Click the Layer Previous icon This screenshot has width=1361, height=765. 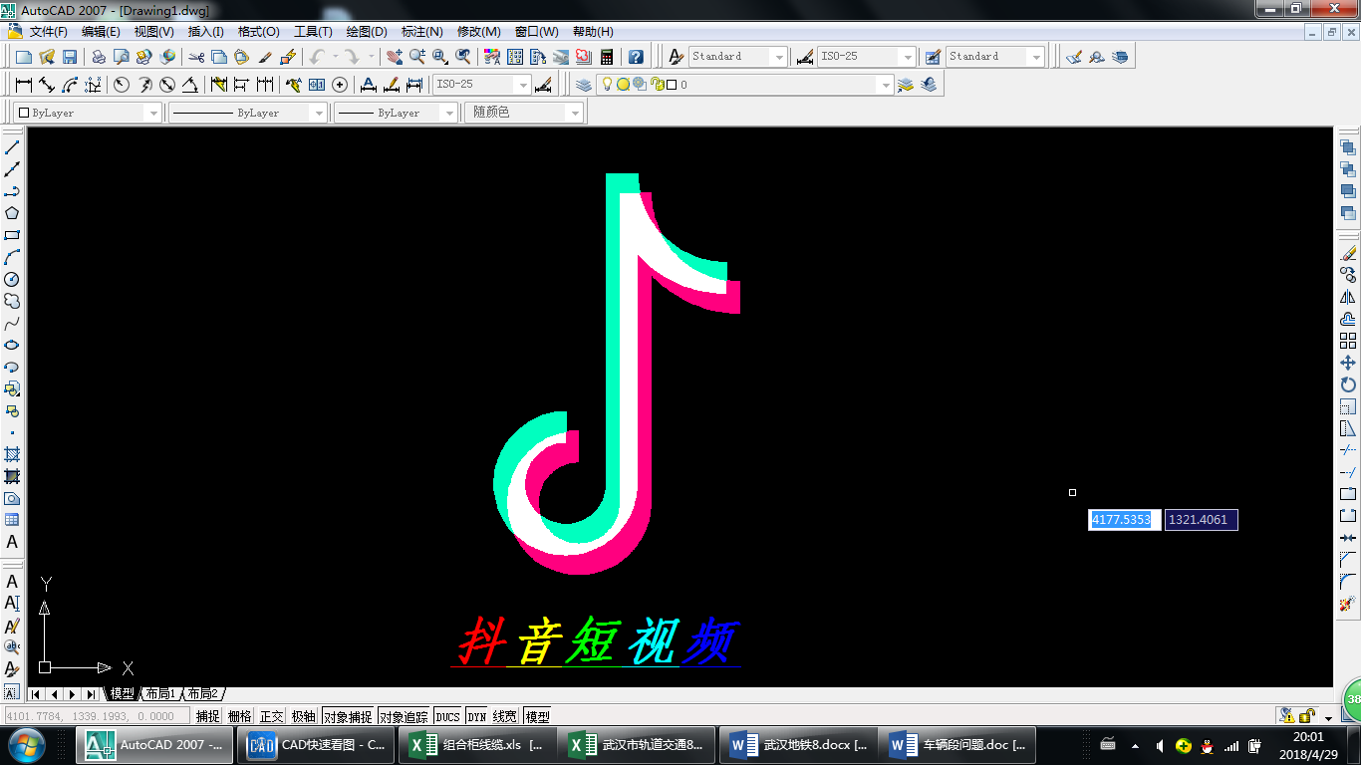pos(929,85)
